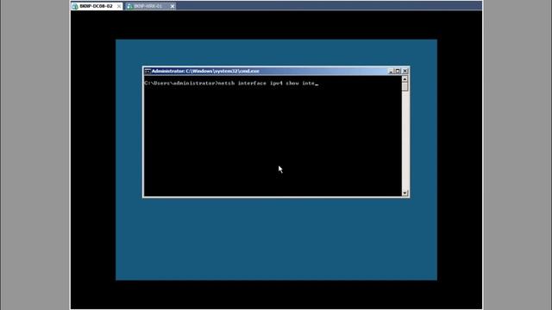
Task: Close the Administrator command prompt window
Action: [x=405, y=71]
